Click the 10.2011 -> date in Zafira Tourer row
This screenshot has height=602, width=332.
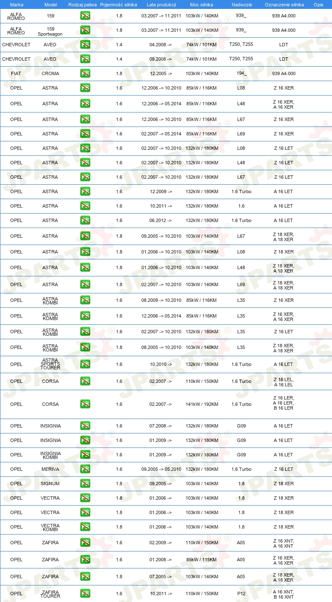pyautogui.click(x=161, y=594)
